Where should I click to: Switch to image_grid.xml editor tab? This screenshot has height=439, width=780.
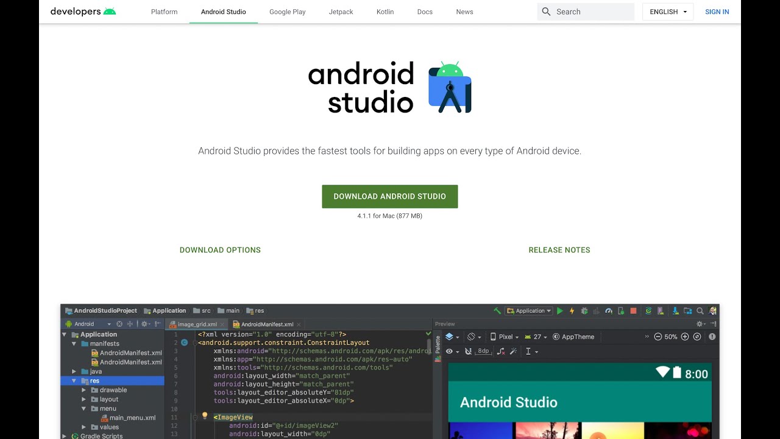pyautogui.click(x=196, y=324)
